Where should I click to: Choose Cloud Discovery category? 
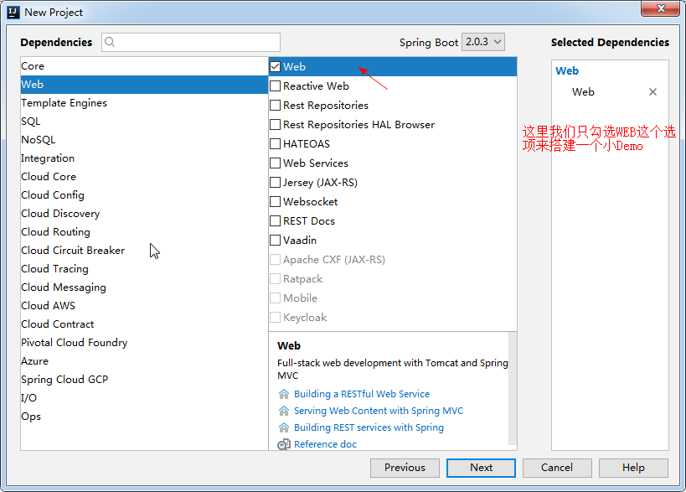click(x=144, y=213)
